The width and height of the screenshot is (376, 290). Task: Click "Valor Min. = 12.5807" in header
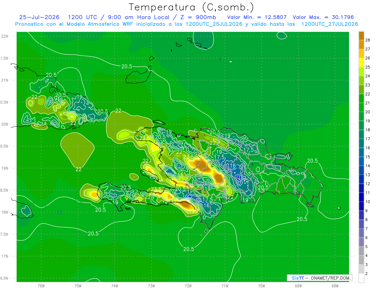257,17
